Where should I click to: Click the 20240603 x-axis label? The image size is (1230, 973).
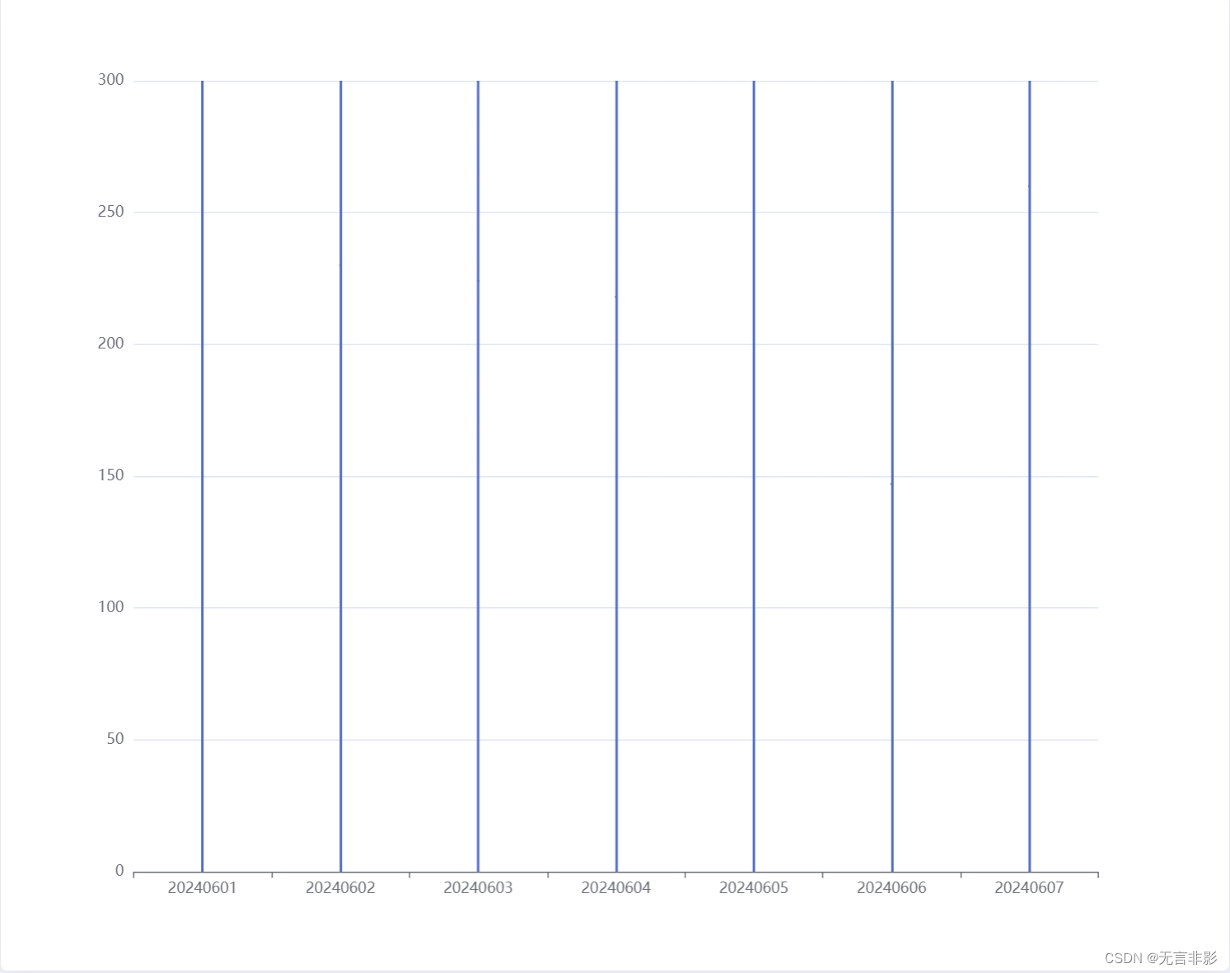tap(478, 888)
